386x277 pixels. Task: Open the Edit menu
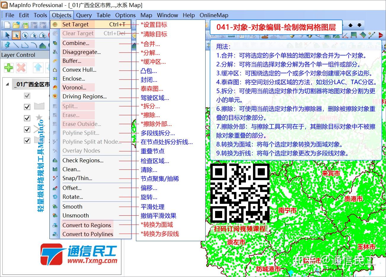click(24, 15)
